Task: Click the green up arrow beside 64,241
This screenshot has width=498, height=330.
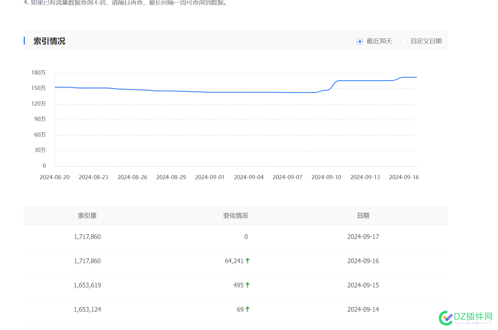Action: point(248,261)
